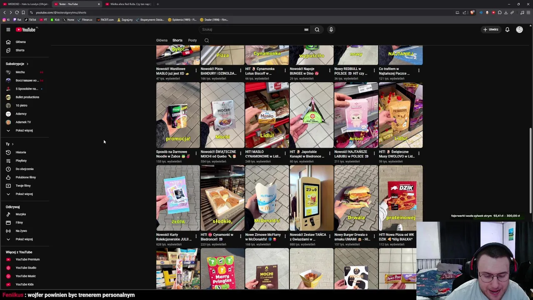Open the browser extensions puzzle icon

500,12
